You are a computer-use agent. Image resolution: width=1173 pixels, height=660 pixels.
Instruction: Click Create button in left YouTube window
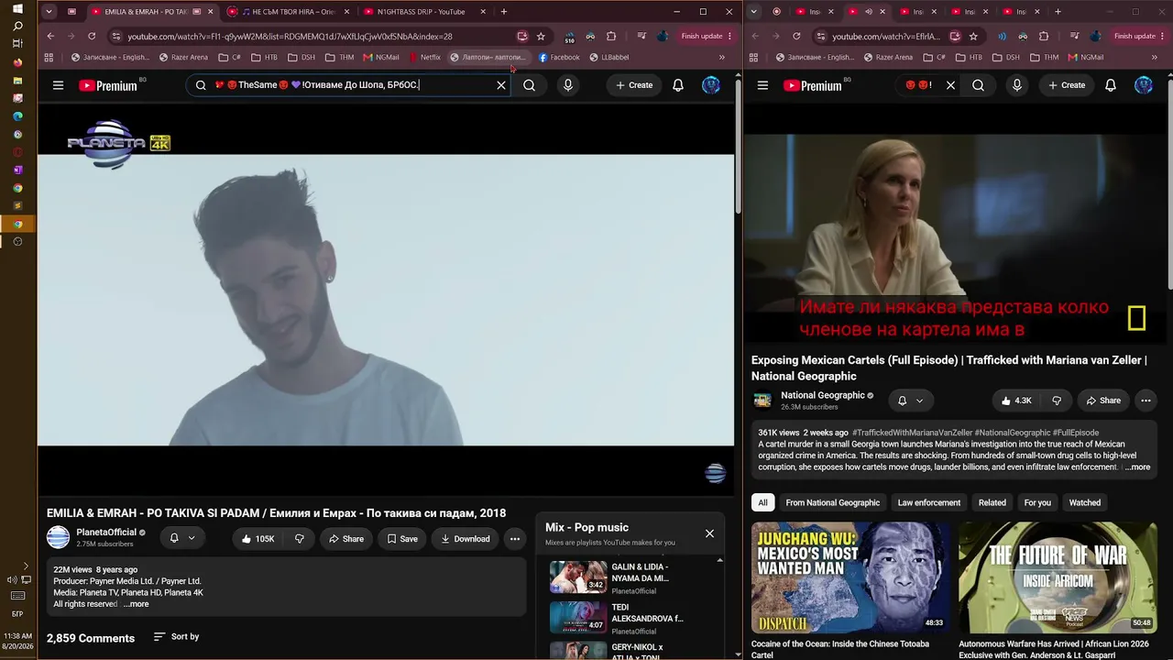click(x=634, y=85)
